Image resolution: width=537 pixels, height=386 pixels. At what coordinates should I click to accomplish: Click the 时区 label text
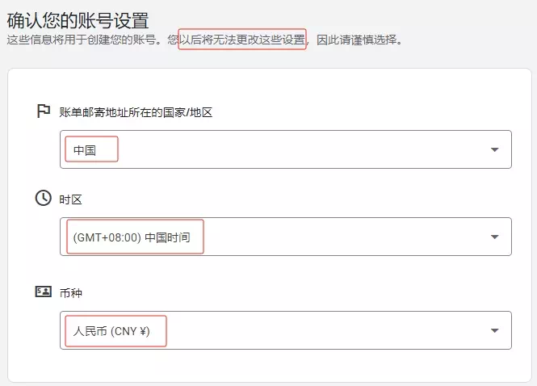71,199
